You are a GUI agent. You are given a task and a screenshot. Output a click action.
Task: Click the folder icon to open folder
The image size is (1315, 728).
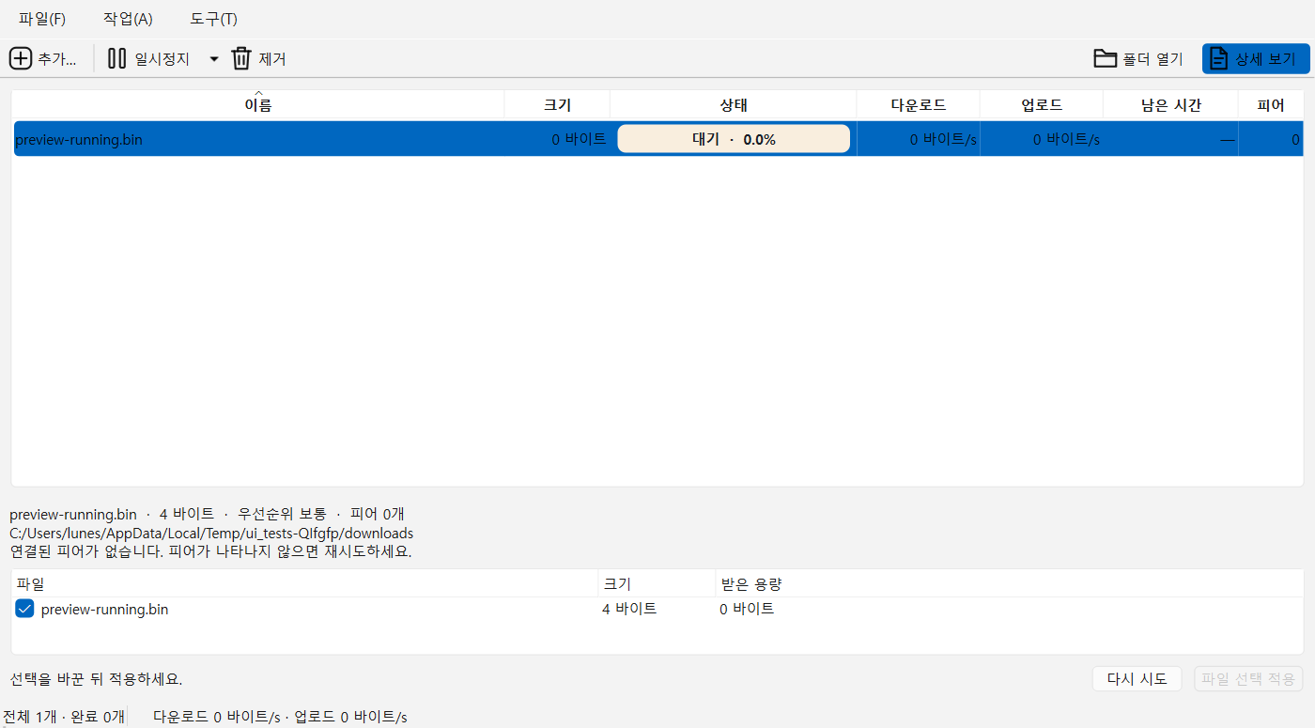pos(1106,58)
